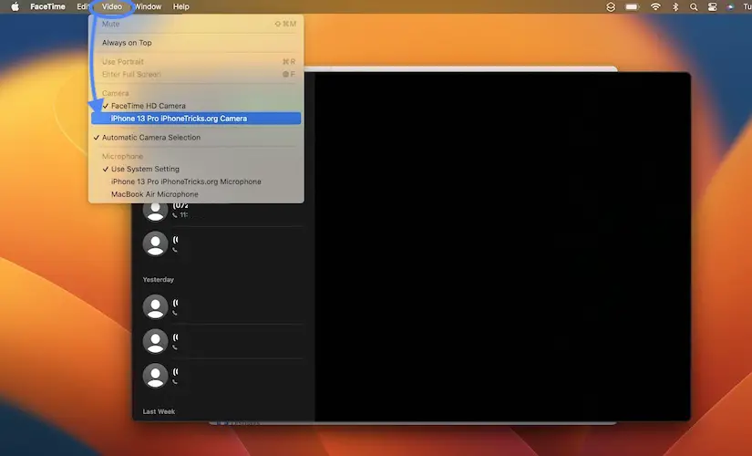Open the Window menu

click(x=148, y=6)
